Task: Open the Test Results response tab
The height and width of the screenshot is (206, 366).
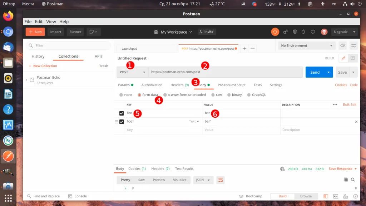Action: pyautogui.click(x=184, y=169)
